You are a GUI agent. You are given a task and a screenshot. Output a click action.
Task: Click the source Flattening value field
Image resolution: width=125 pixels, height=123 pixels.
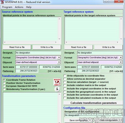27,71
